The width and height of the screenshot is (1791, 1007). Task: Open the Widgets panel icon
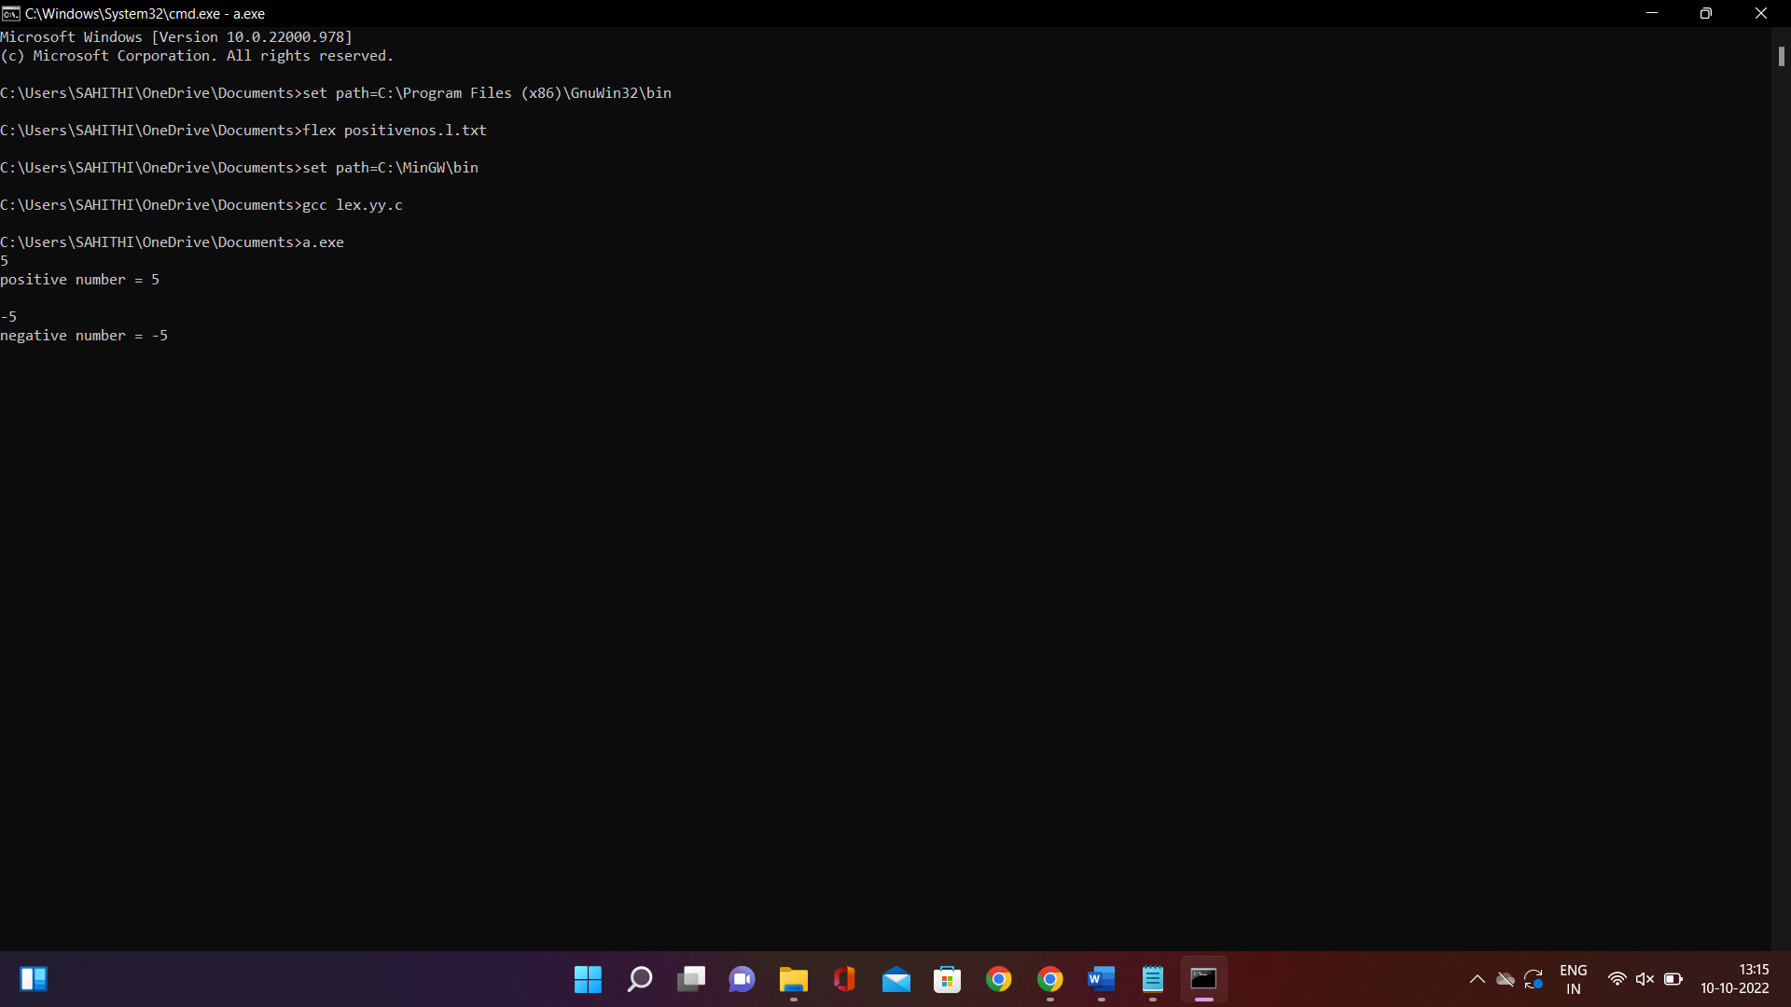click(x=34, y=979)
